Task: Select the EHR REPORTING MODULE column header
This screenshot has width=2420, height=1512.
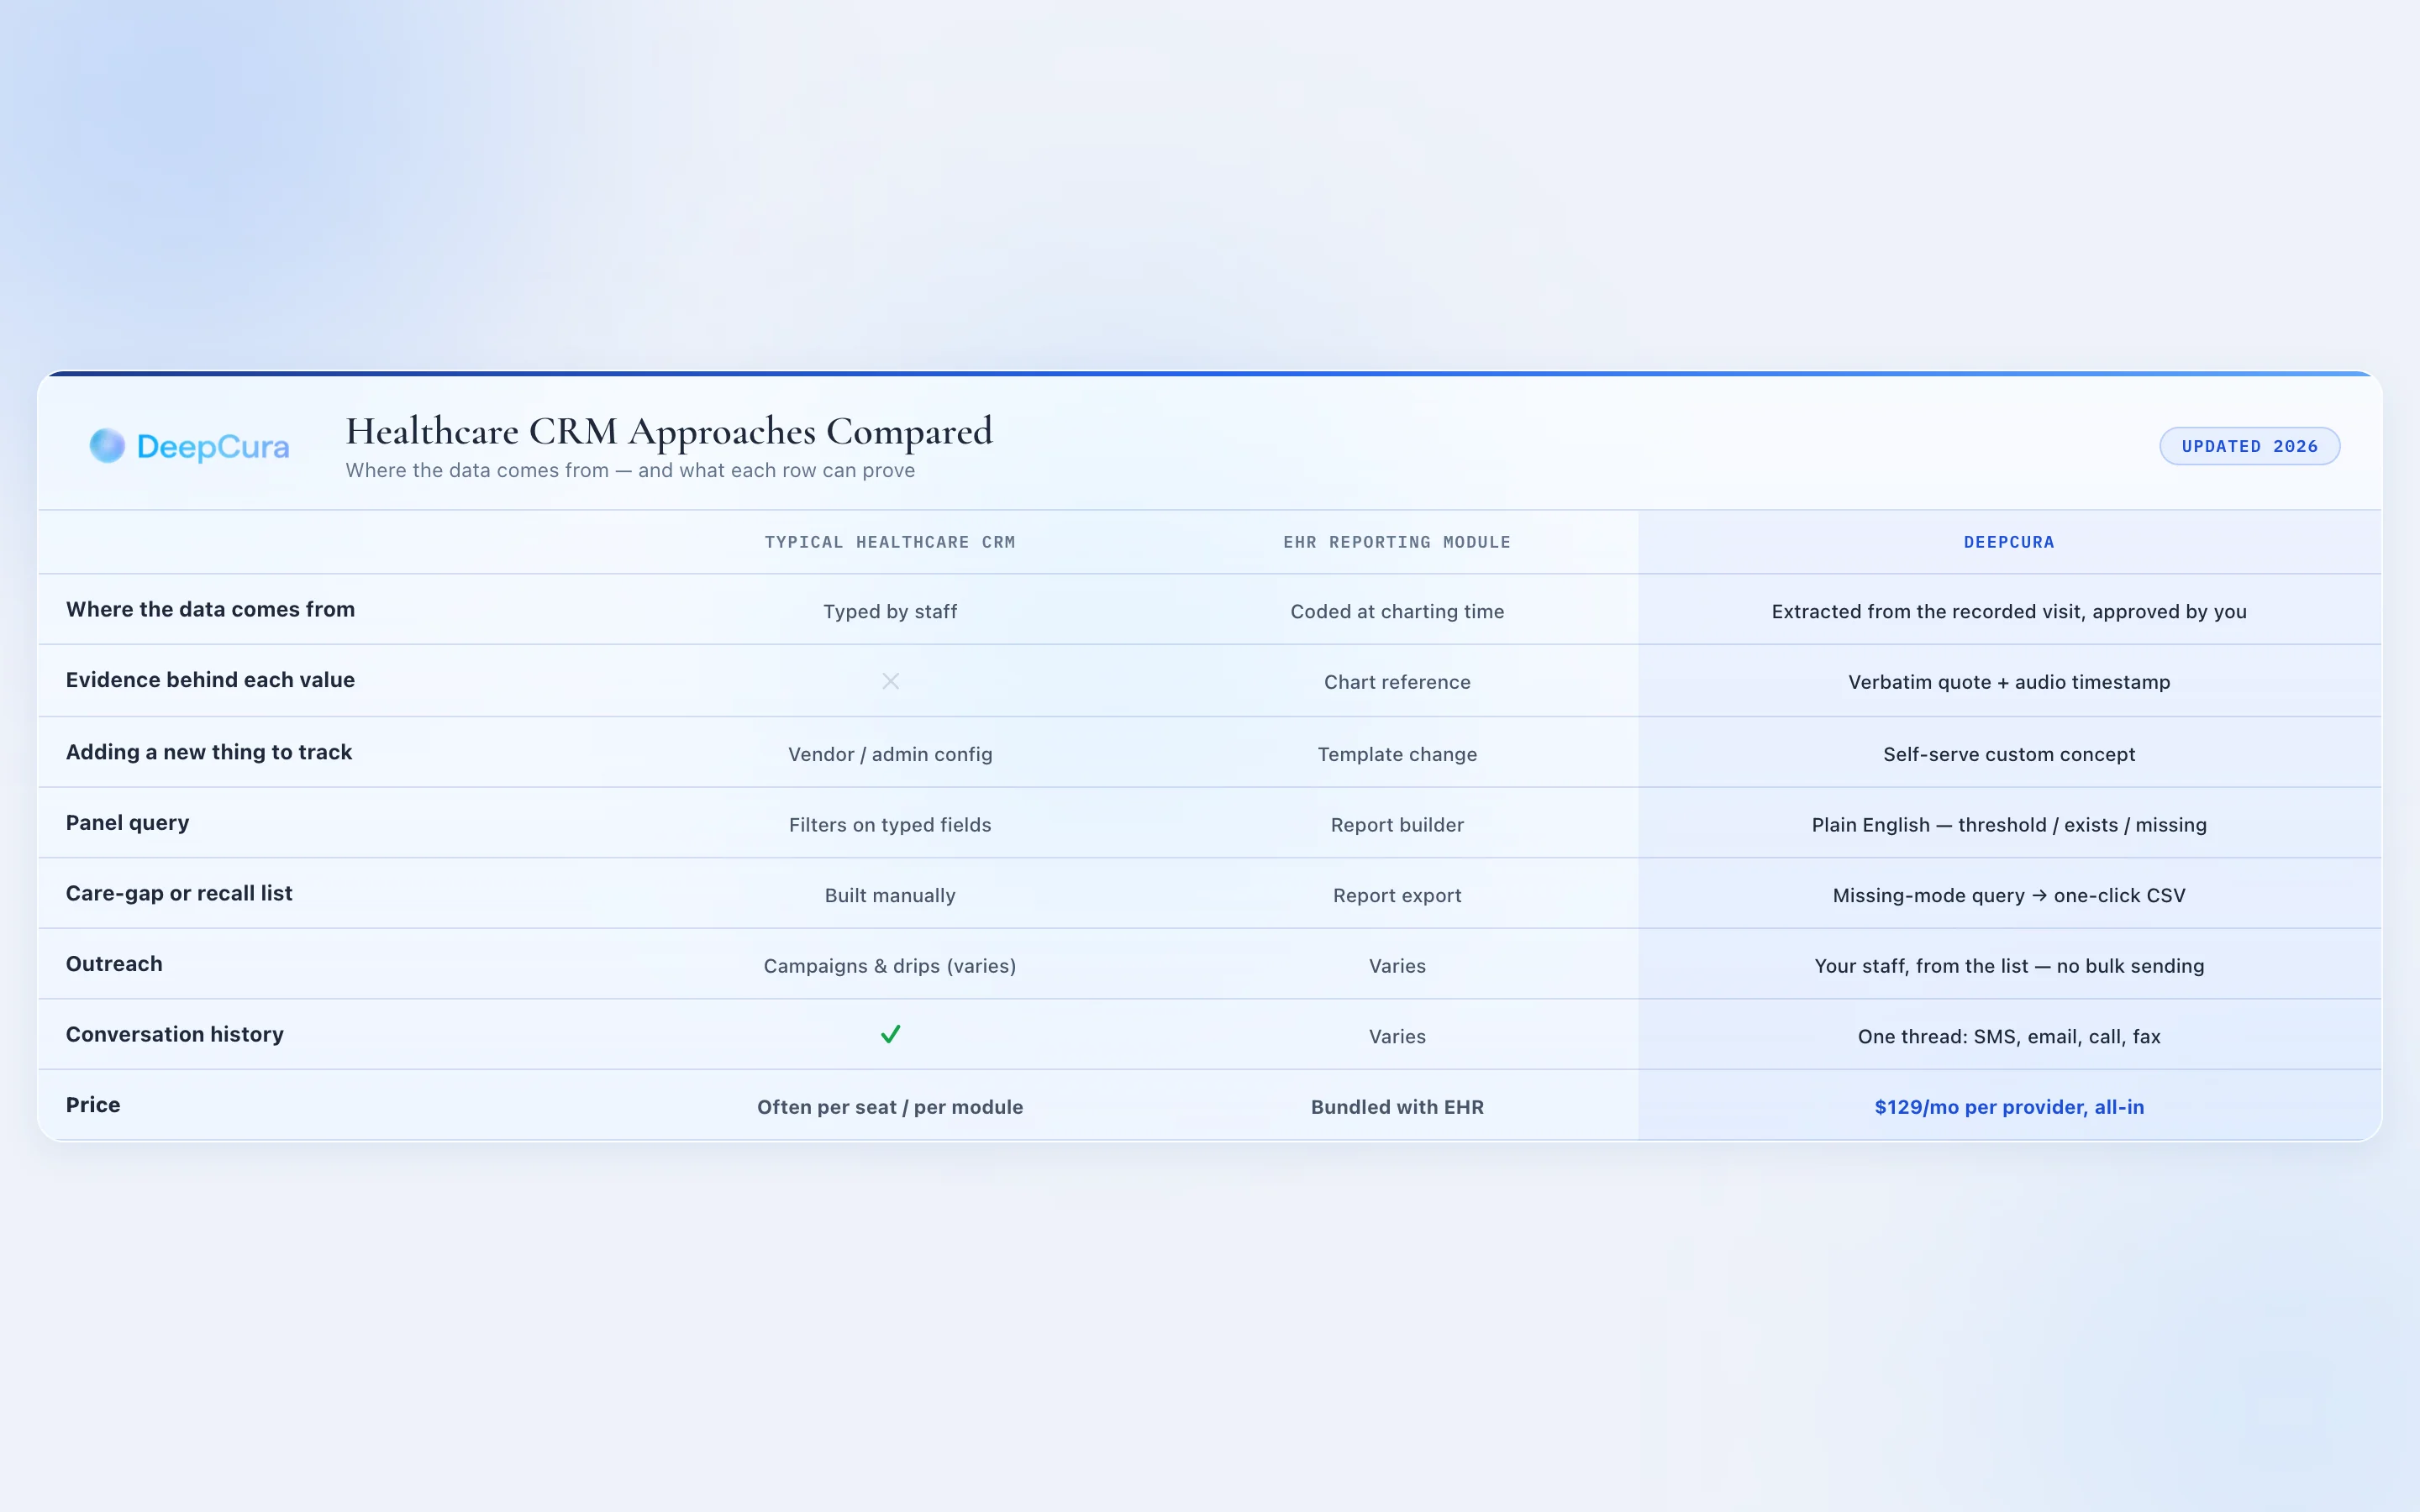Action: click(x=1397, y=542)
